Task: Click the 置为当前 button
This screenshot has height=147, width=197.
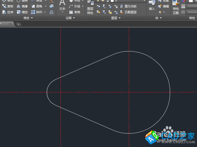Action: 128,6
